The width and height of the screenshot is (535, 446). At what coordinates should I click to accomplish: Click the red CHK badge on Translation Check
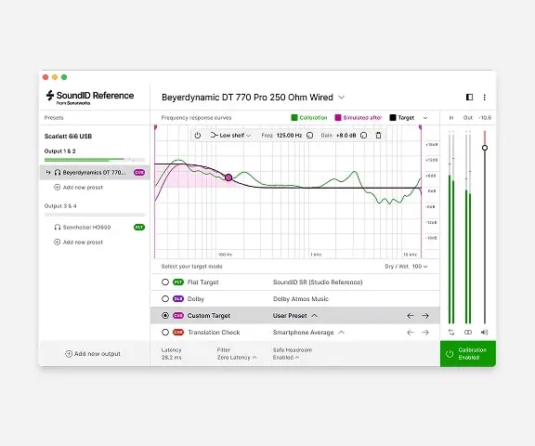(178, 333)
